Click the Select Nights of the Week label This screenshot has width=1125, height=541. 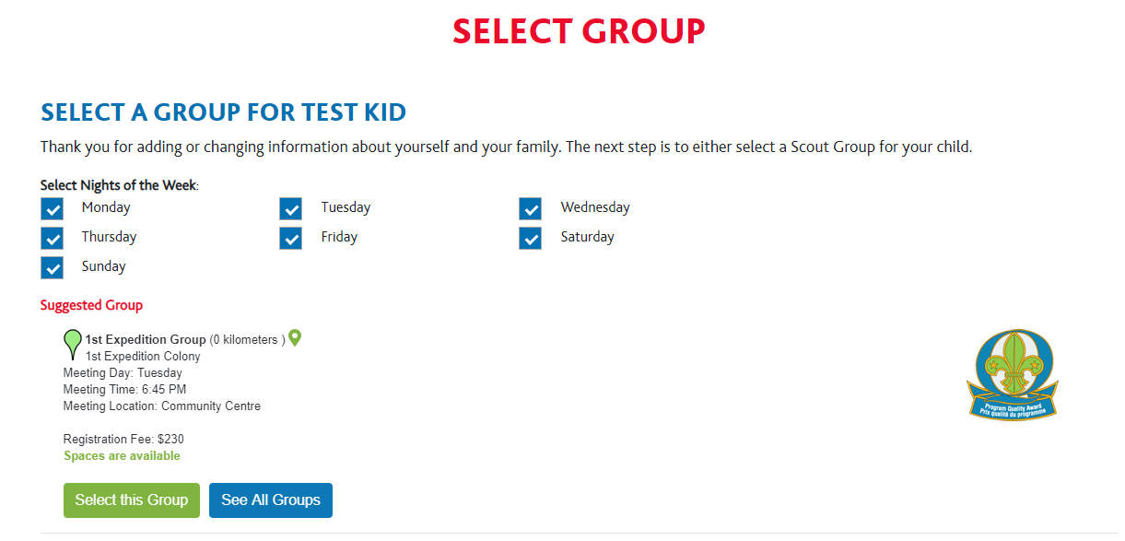click(x=119, y=185)
